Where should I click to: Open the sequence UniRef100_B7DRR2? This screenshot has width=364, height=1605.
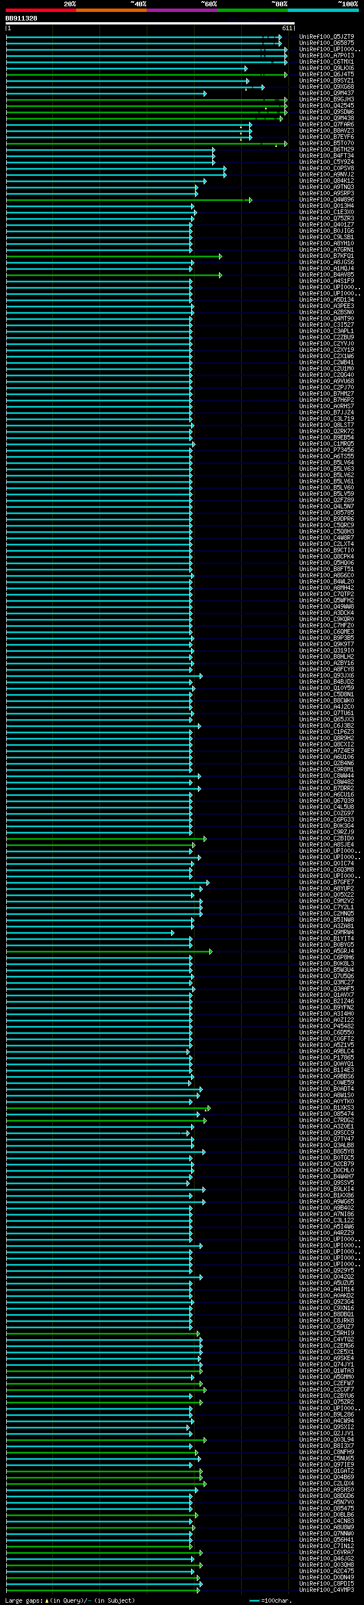326,788
